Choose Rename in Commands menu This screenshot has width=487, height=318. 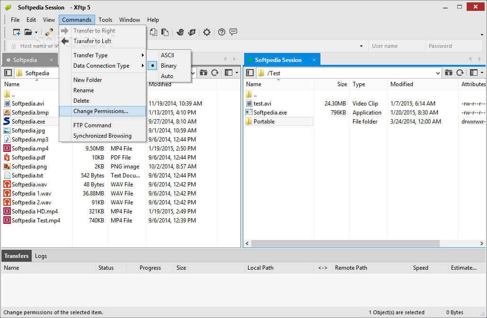(103, 90)
